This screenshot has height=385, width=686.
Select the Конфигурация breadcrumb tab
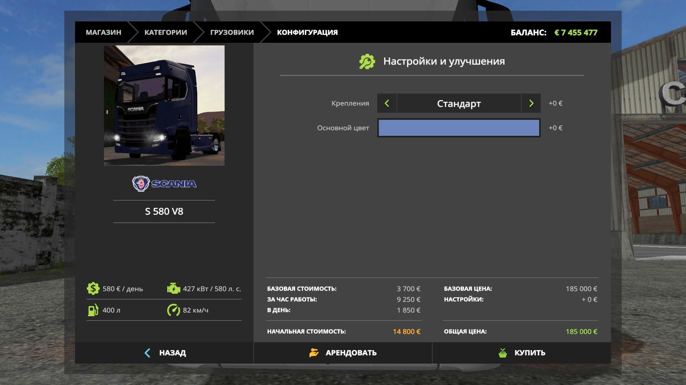click(307, 32)
